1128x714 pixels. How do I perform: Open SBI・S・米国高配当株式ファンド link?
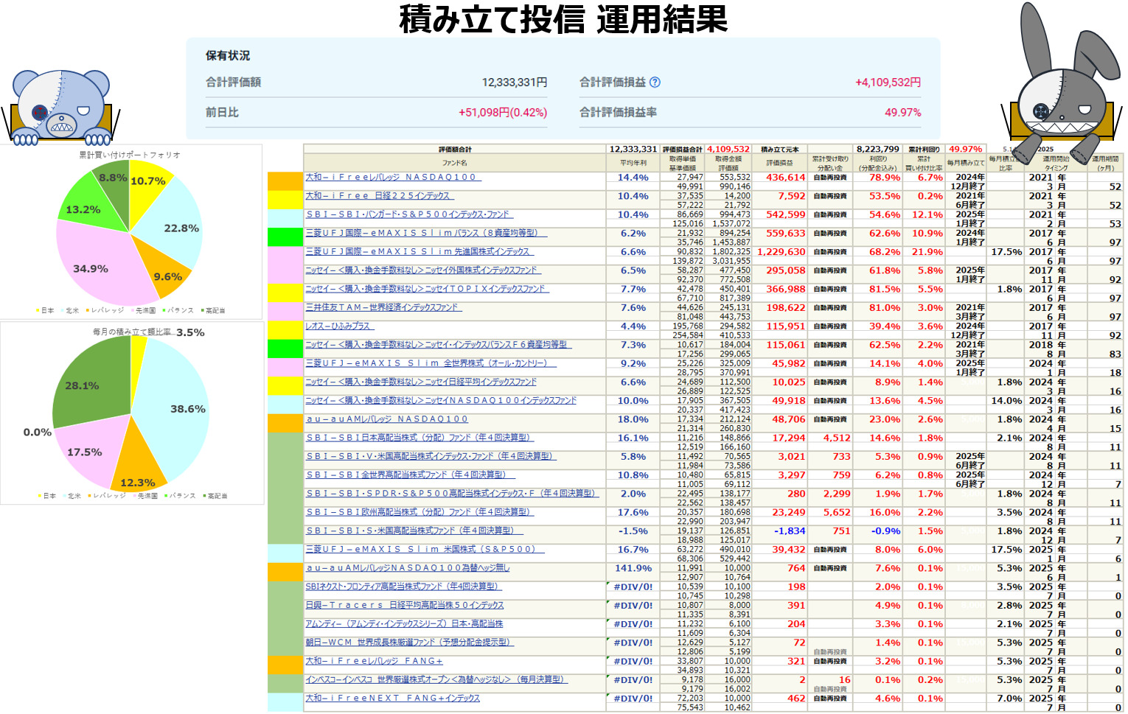coord(414,531)
